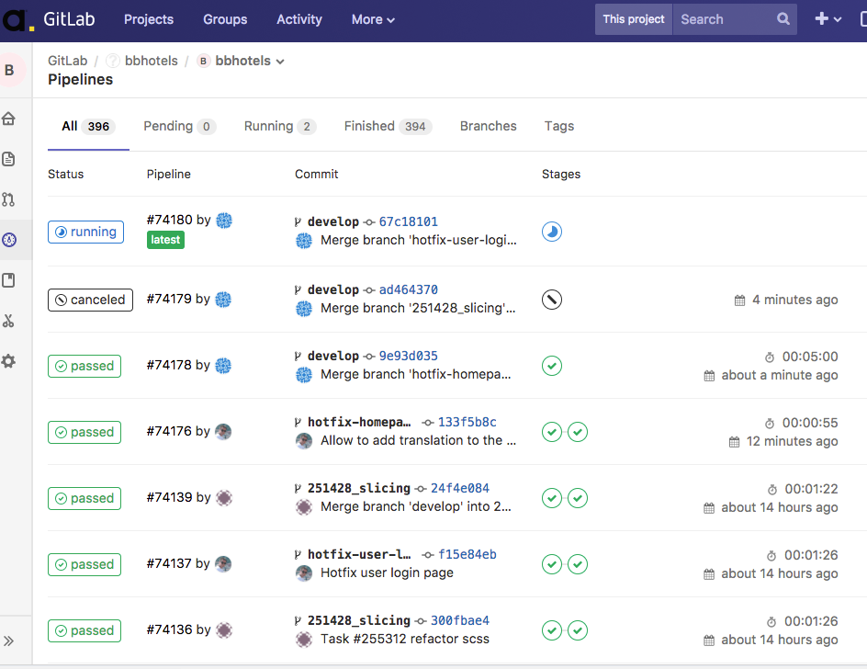Click first passed stage icon of pipeline #74136
867x669 pixels.
(552, 630)
